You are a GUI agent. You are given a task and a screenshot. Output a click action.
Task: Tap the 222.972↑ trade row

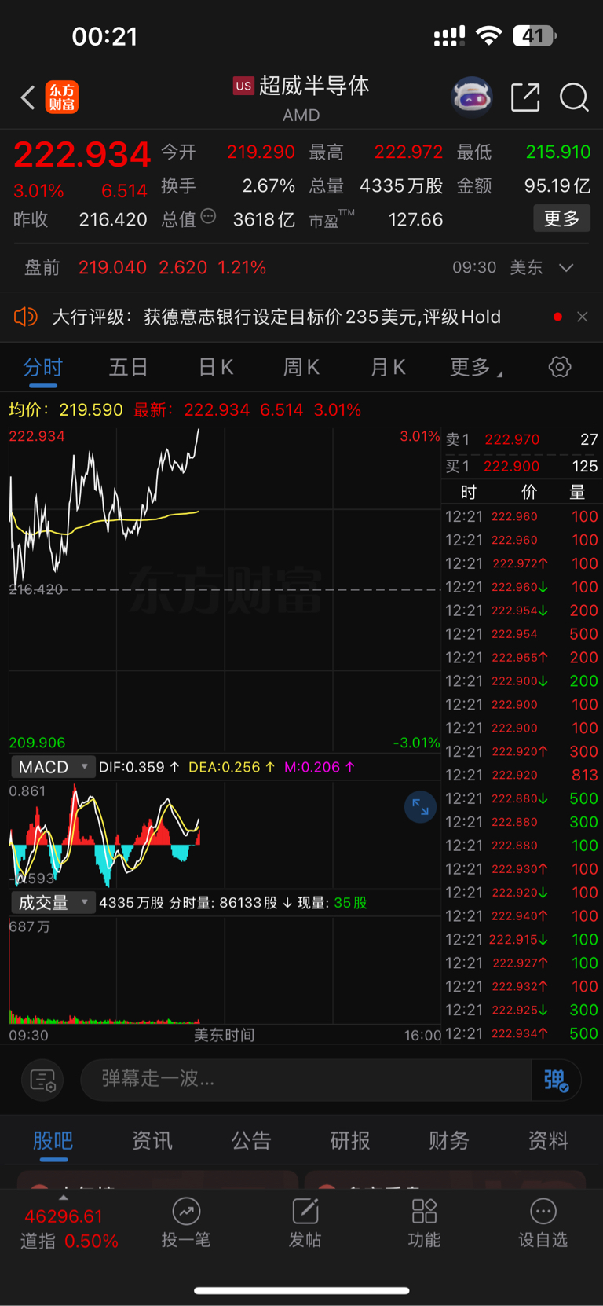point(522,563)
